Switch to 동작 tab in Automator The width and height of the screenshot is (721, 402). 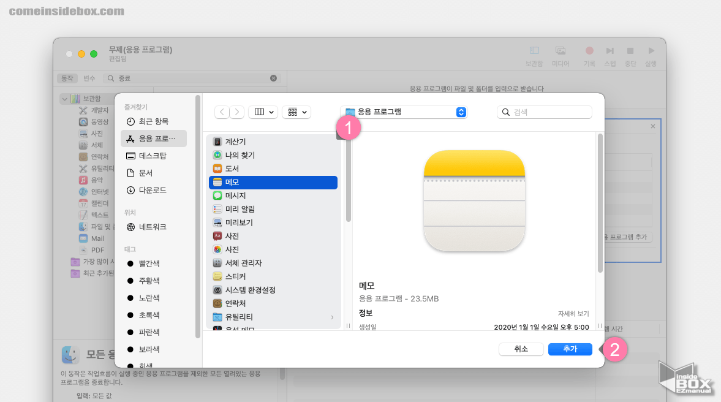[67, 78]
